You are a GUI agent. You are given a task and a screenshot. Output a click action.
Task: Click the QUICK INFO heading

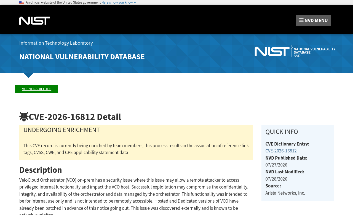(282, 132)
